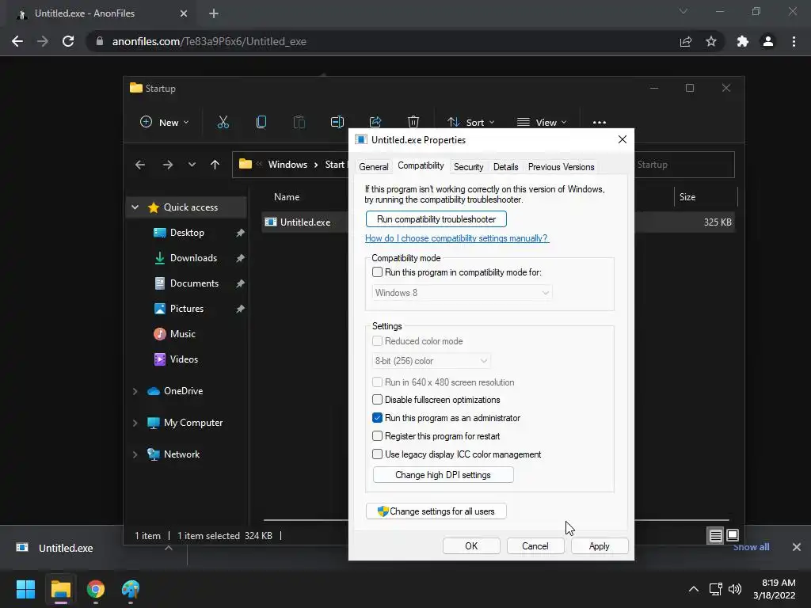The image size is (811, 608).
Task: Check Use legacy display ICC color management
Action: coord(378,454)
